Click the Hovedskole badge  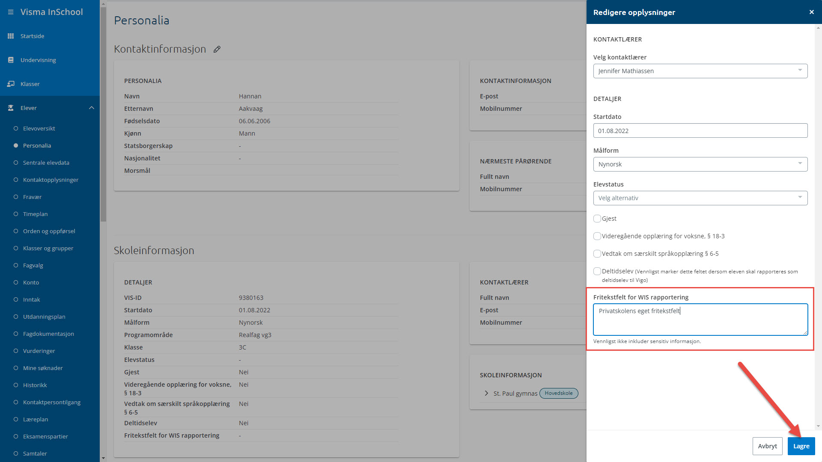[x=559, y=393]
